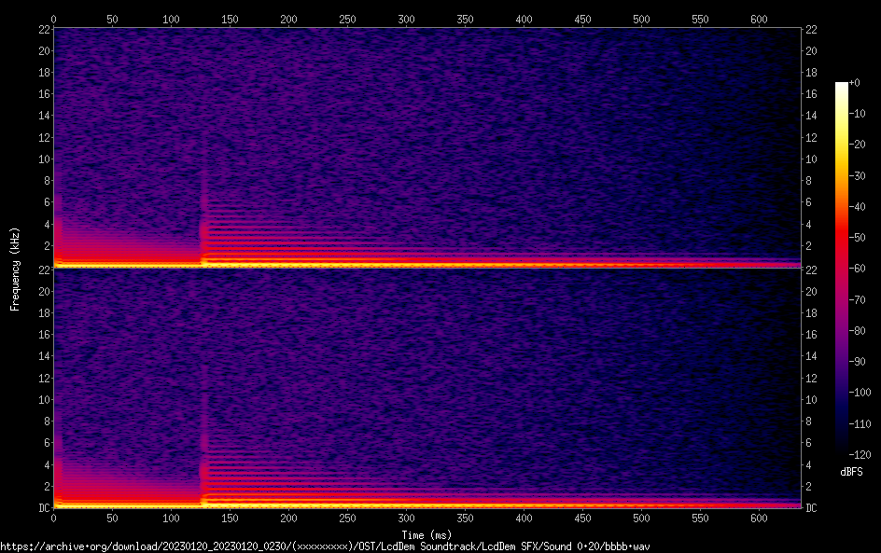Click the "DC" label at bottom-left of lower channel

coord(43,508)
